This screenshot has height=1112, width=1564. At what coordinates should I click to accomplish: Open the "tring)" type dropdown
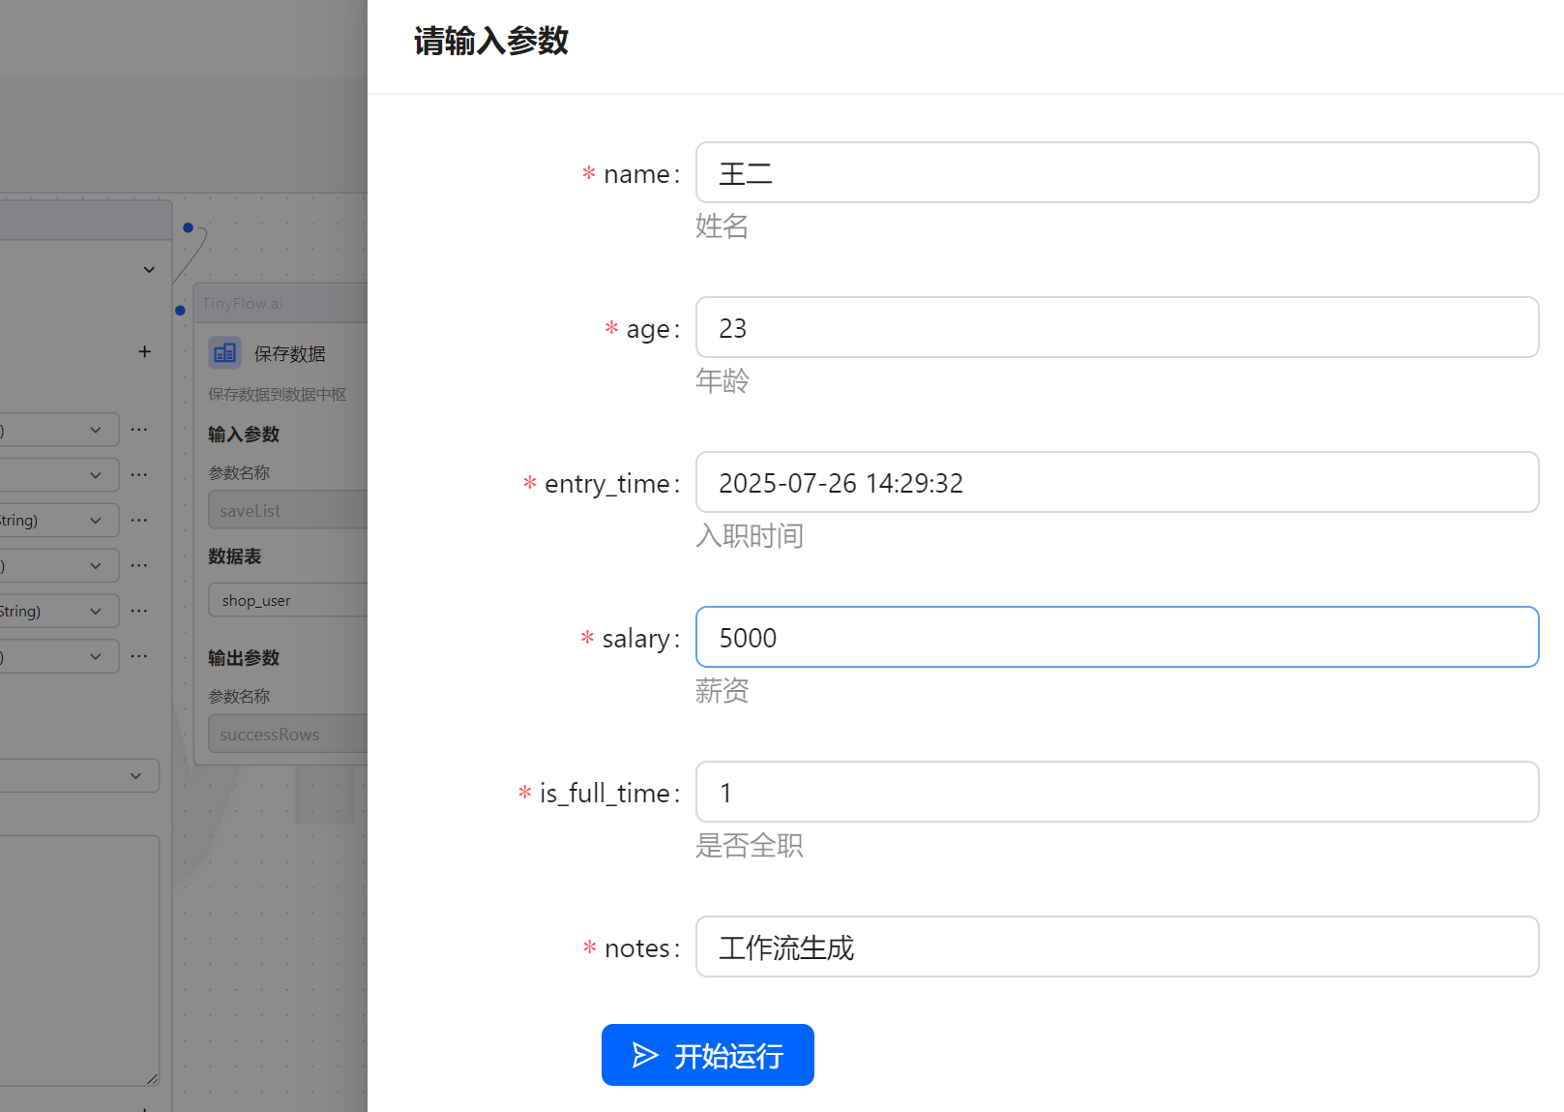tap(58, 520)
